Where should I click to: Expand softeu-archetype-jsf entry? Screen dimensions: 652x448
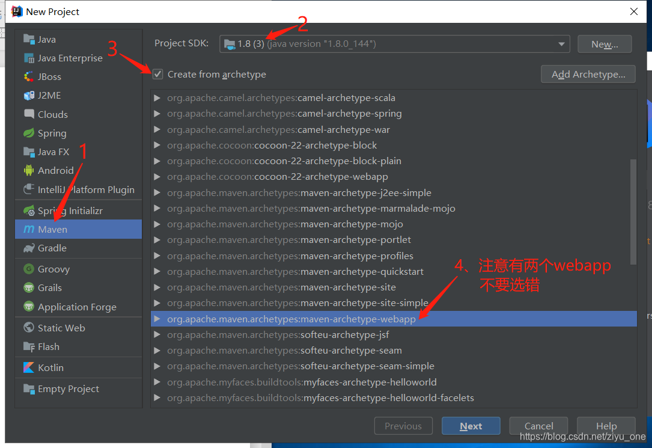click(157, 335)
